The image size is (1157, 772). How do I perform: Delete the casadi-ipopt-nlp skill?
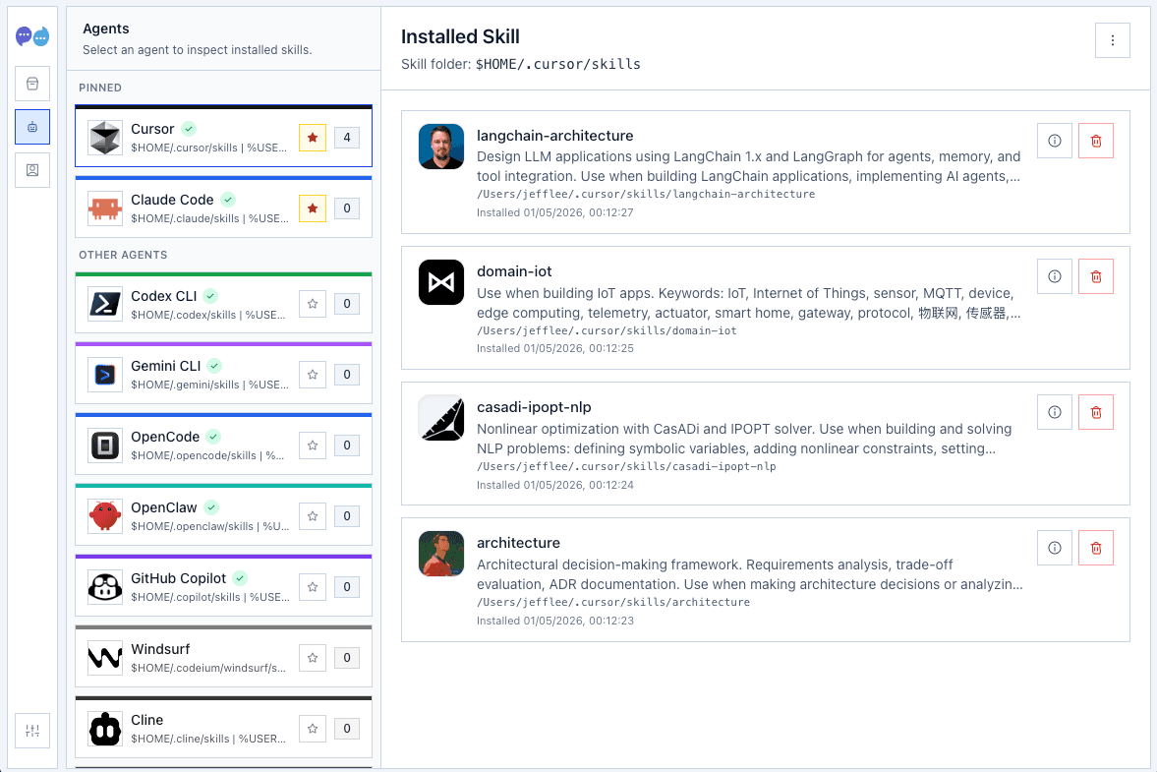1096,413
